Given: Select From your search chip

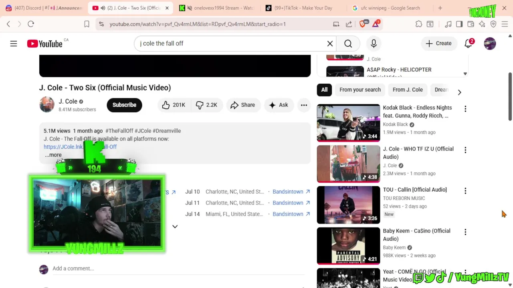Looking at the screenshot, I should (x=360, y=90).
